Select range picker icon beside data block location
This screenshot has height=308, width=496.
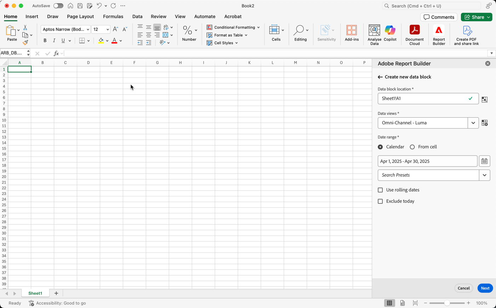click(x=485, y=100)
